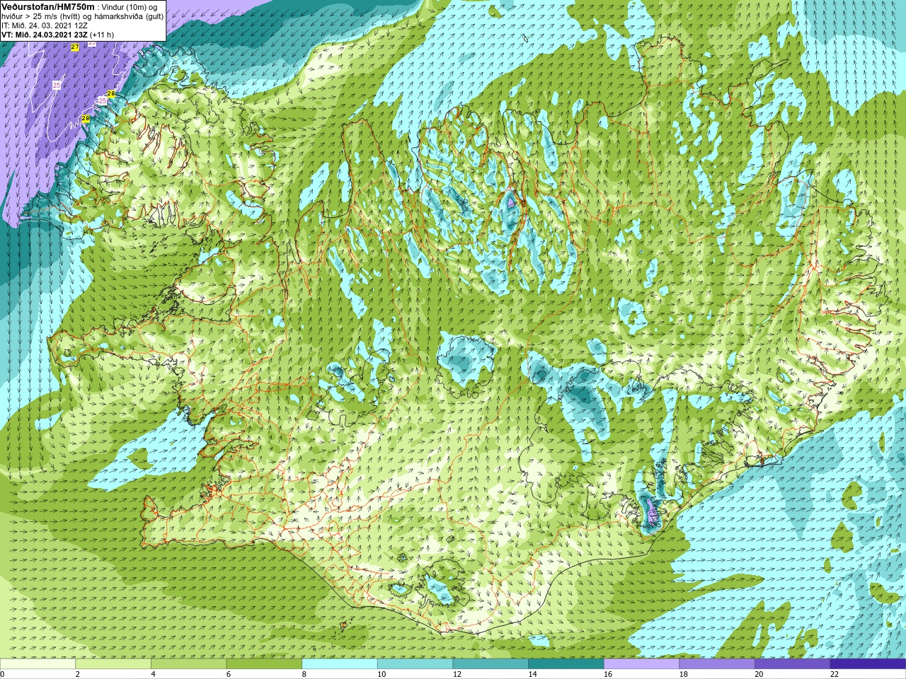Click the legend scale number "14"
906x679 pixels.
click(532, 674)
